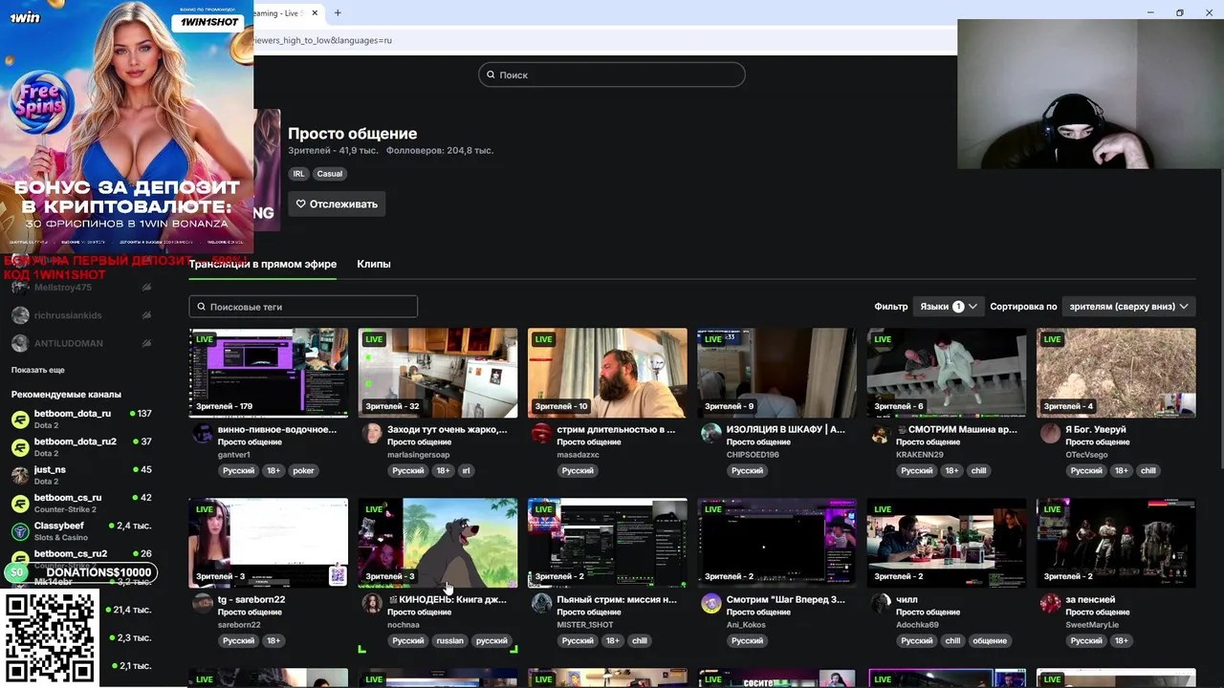This screenshot has width=1224, height=688.
Task: Open cartoon bear stream thumbnail by nochnaa
Action: pyautogui.click(x=438, y=543)
